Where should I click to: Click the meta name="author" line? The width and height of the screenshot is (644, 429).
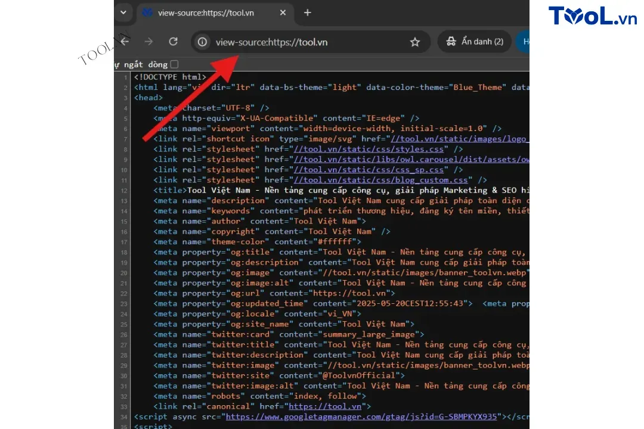tap(260, 221)
